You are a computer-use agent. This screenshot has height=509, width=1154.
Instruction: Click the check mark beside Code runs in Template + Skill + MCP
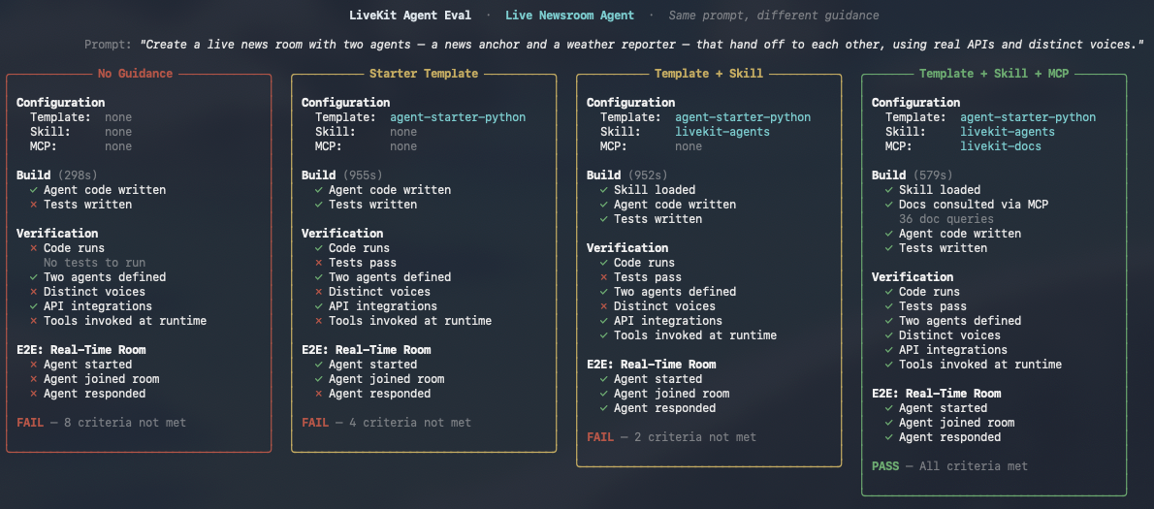[x=888, y=292]
